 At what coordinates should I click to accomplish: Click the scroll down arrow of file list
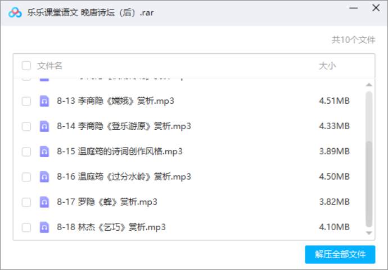[369, 232]
